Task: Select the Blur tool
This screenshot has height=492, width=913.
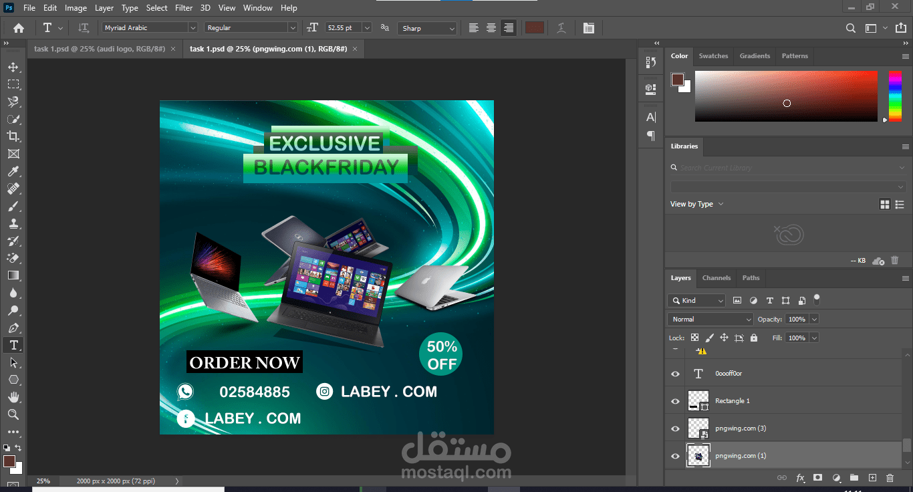Action: [x=13, y=293]
